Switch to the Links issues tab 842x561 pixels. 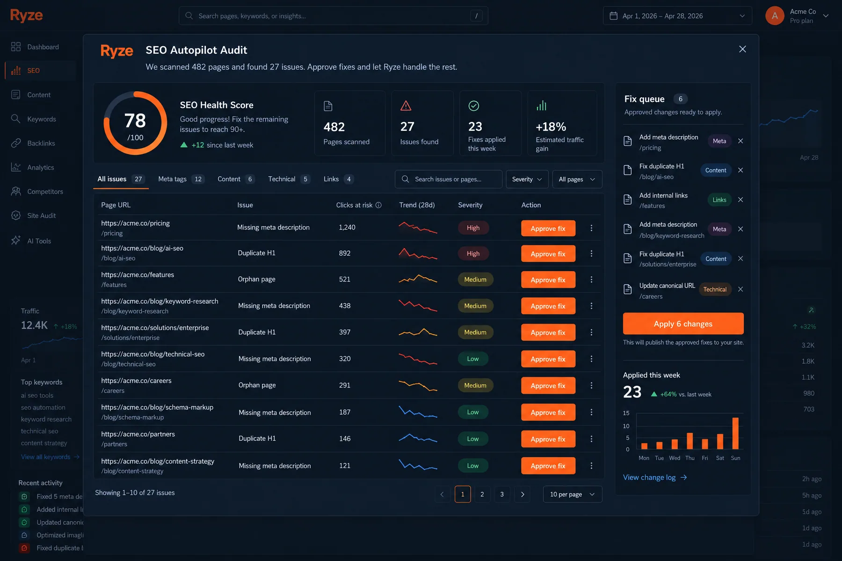[x=338, y=179]
